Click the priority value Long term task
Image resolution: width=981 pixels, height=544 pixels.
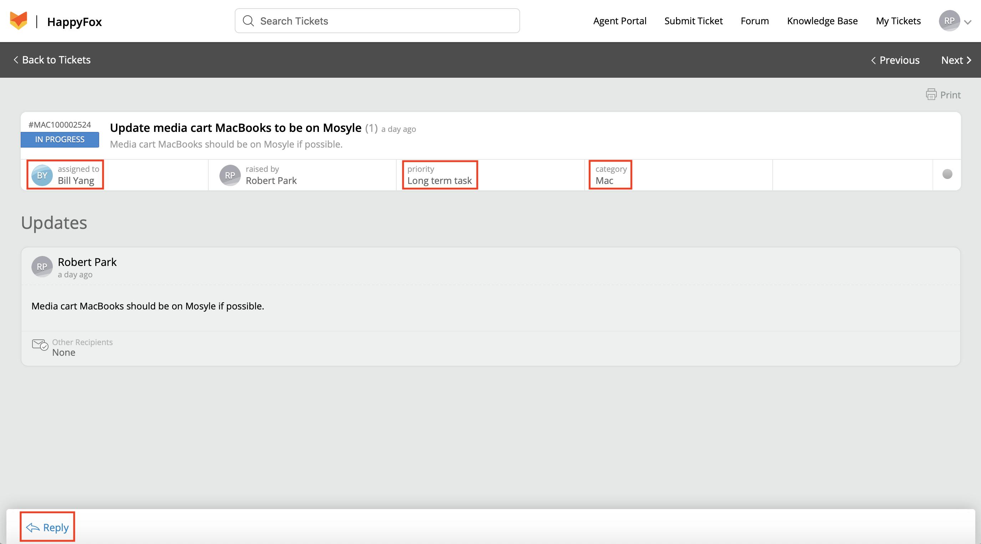tap(439, 180)
